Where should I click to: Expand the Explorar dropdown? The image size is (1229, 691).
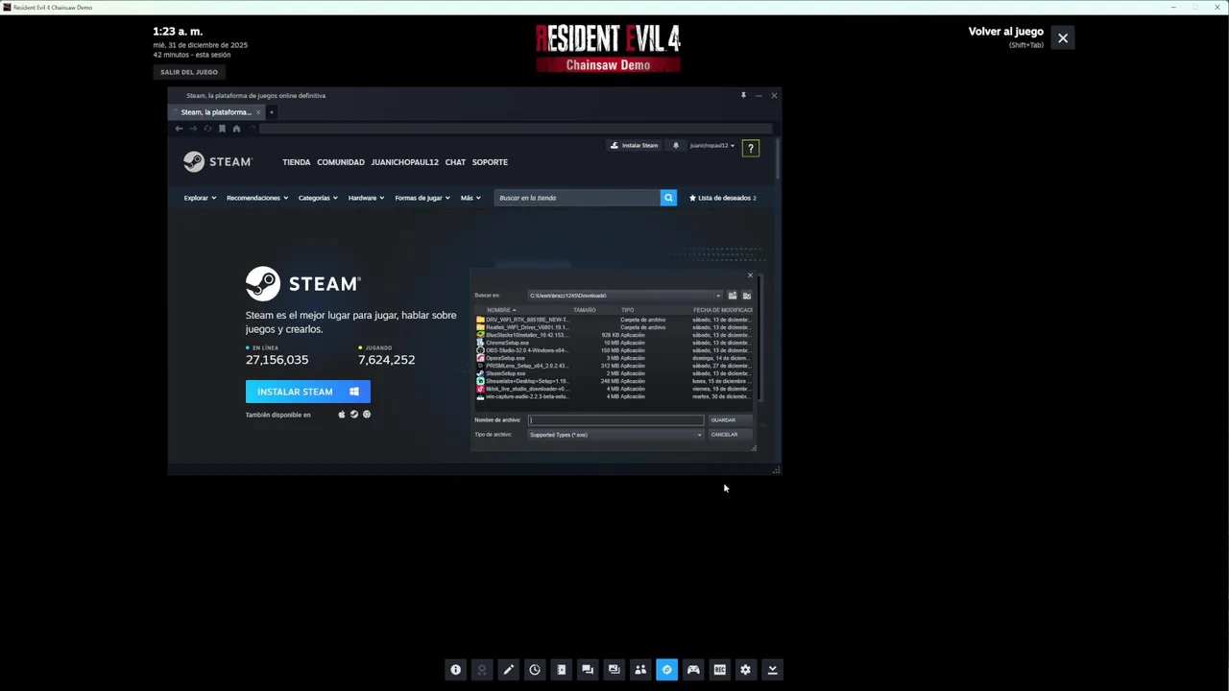[x=200, y=198]
